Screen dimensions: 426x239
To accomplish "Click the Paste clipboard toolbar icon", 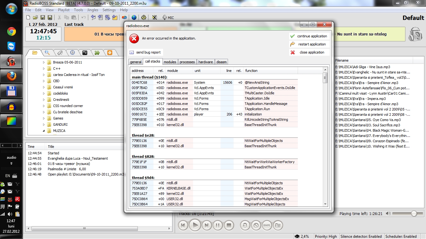I will [x=74, y=17].
